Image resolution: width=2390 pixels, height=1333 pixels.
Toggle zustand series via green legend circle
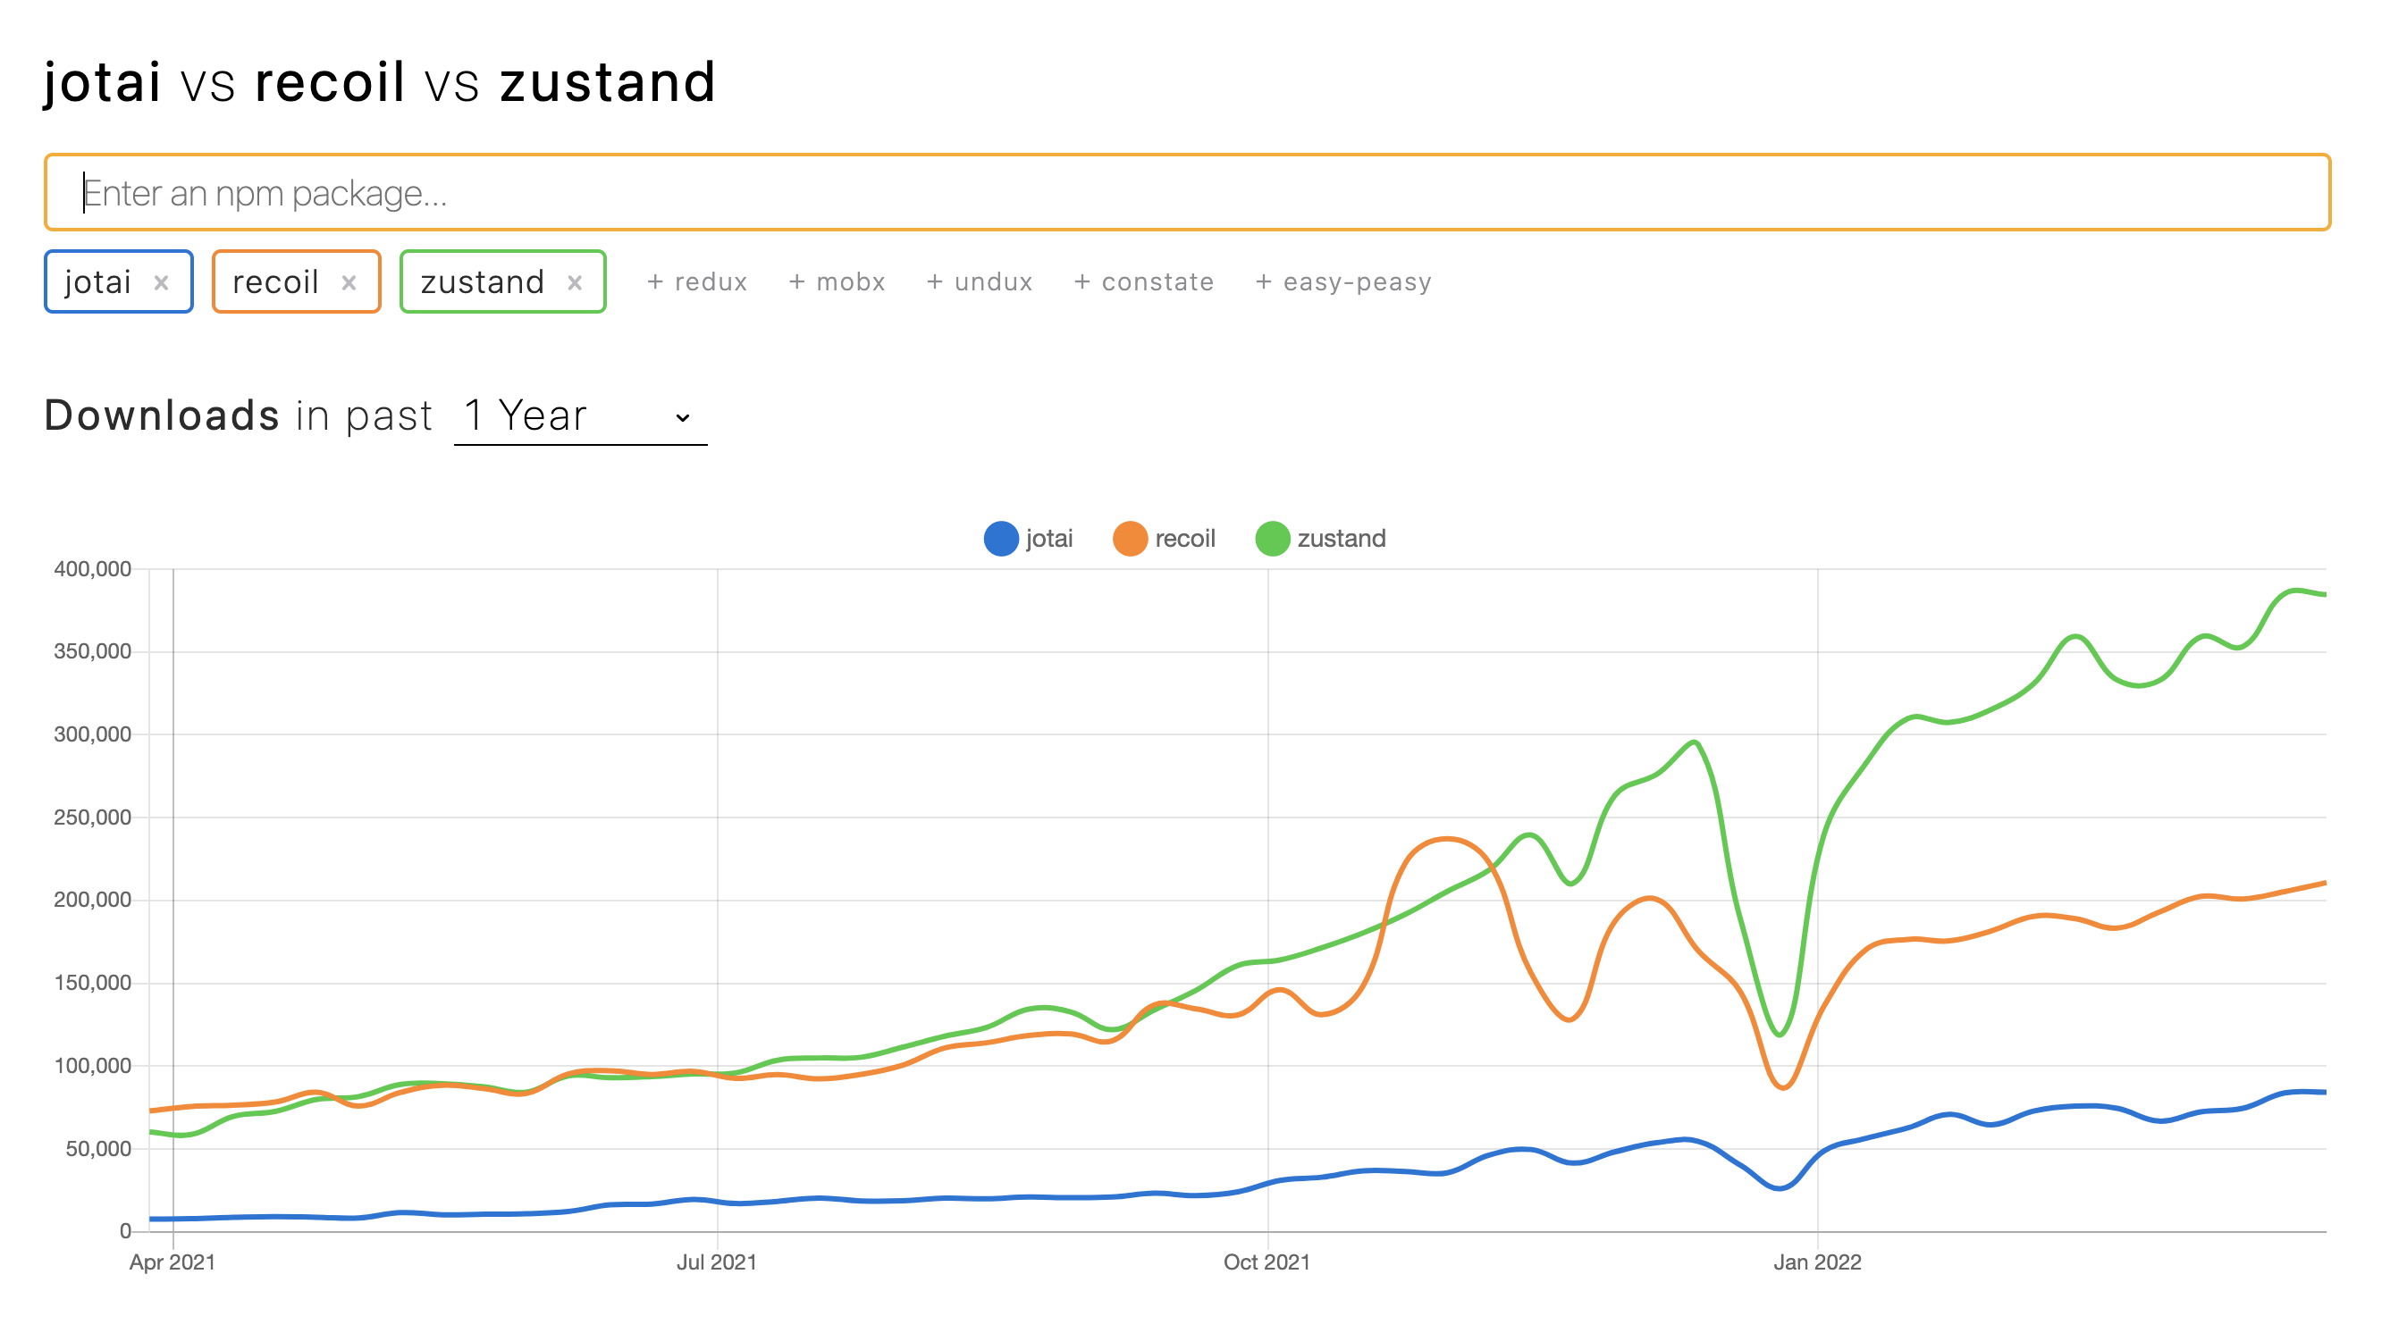click(x=1271, y=539)
